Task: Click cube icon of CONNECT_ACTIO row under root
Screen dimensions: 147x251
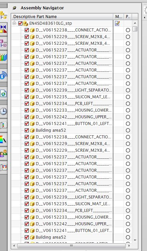Action: coord(32,30)
